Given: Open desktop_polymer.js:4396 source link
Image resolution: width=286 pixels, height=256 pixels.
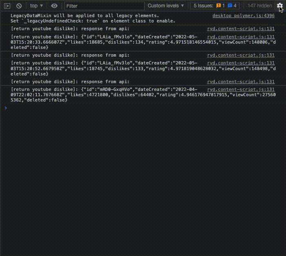Looking at the screenshot, I should coord(244,15).
